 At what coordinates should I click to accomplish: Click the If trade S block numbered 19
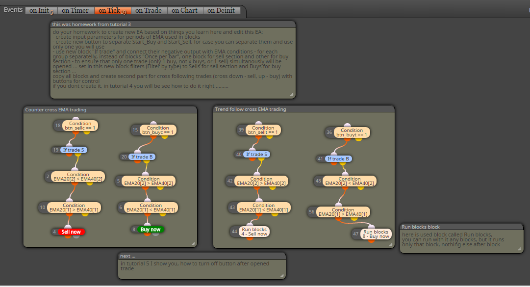click(74, 150)
